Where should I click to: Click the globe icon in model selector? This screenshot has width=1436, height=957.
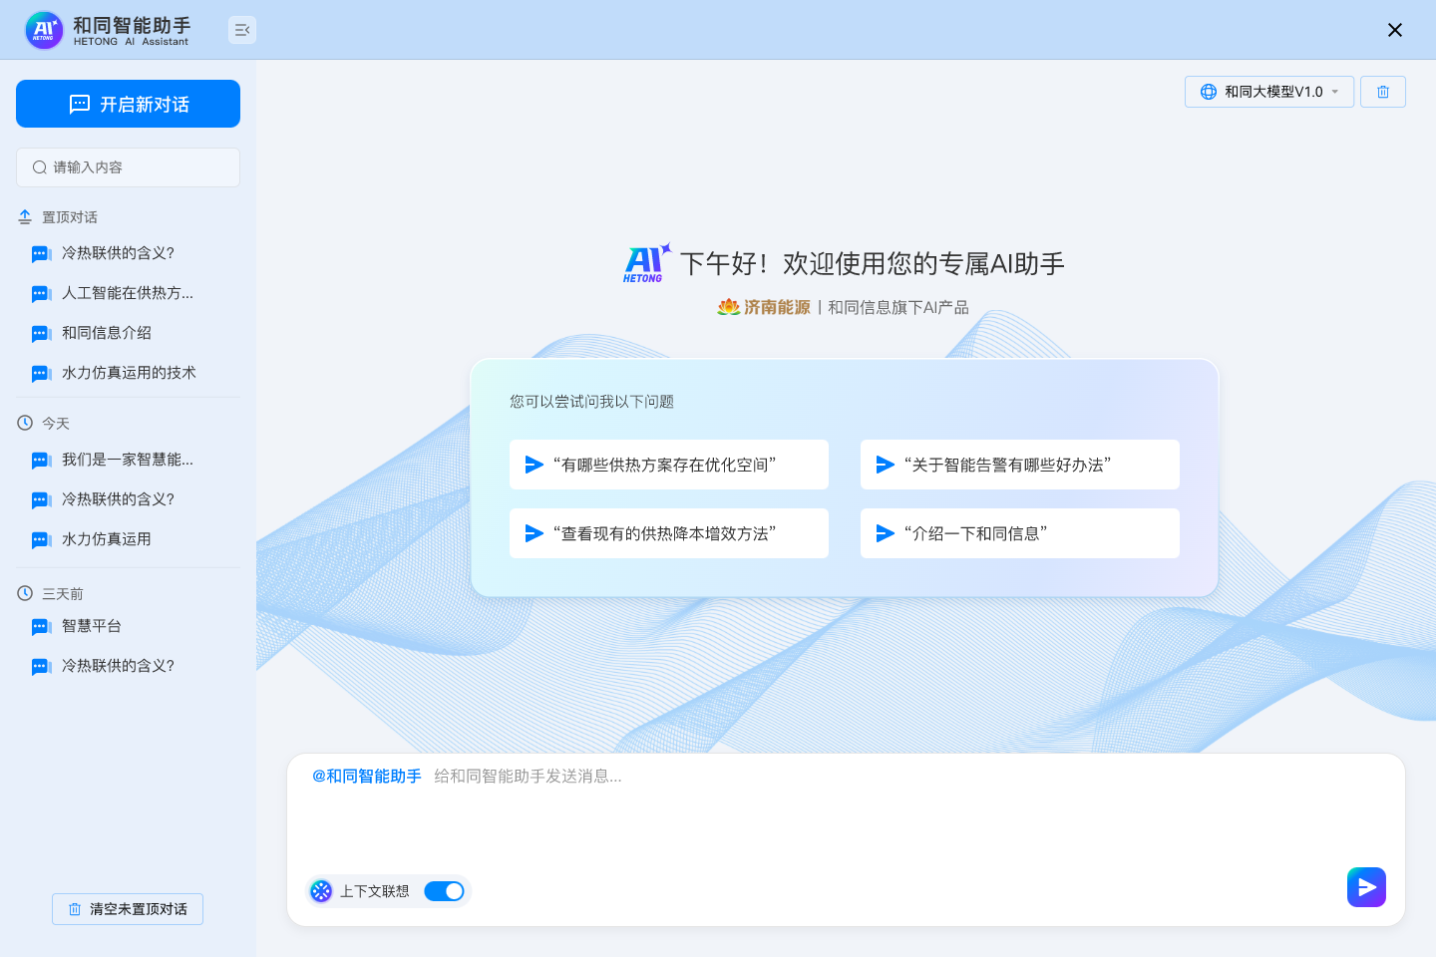(1209, 92)
